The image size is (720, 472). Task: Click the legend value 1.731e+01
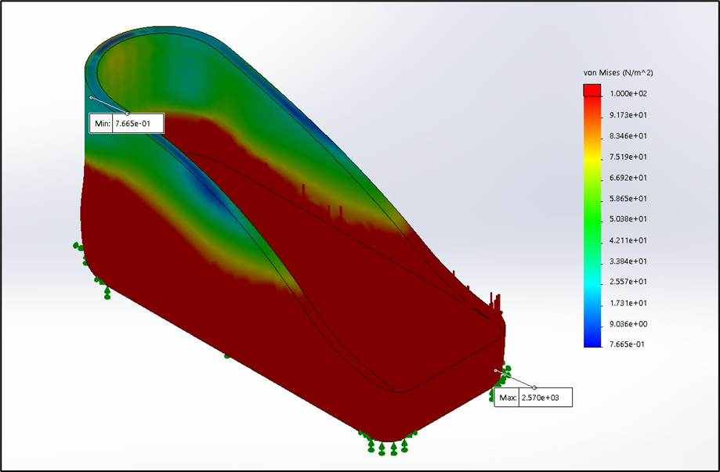point(628,303)
